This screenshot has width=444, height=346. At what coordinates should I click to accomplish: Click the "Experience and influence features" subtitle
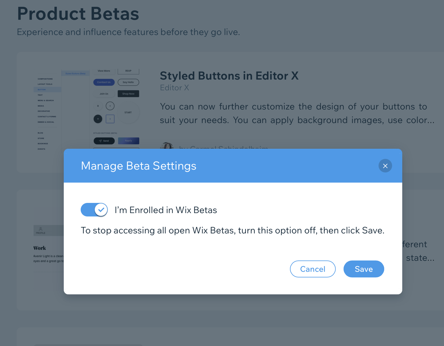pyautogui.click(x=128, y=32)
